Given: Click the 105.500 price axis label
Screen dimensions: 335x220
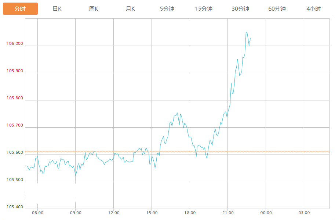Looking at the screenshot, I should (15, 180).
